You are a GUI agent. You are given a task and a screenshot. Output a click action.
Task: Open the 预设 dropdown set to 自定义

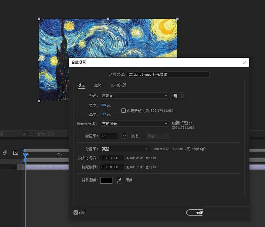[134, 96]
